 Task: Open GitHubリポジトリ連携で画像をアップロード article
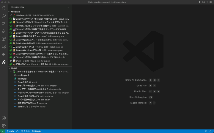click(40, 29)
